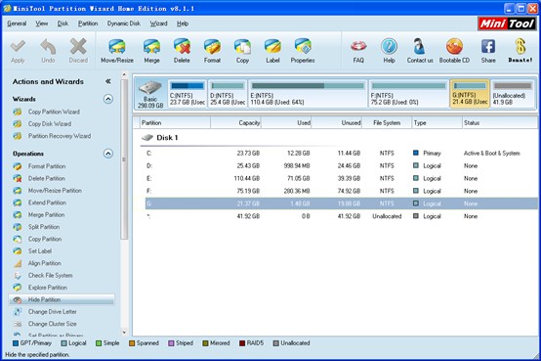Collapse the Wizards section
541x361 pixels.
108,99
